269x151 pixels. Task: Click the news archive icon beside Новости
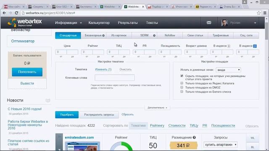(48, 100)
